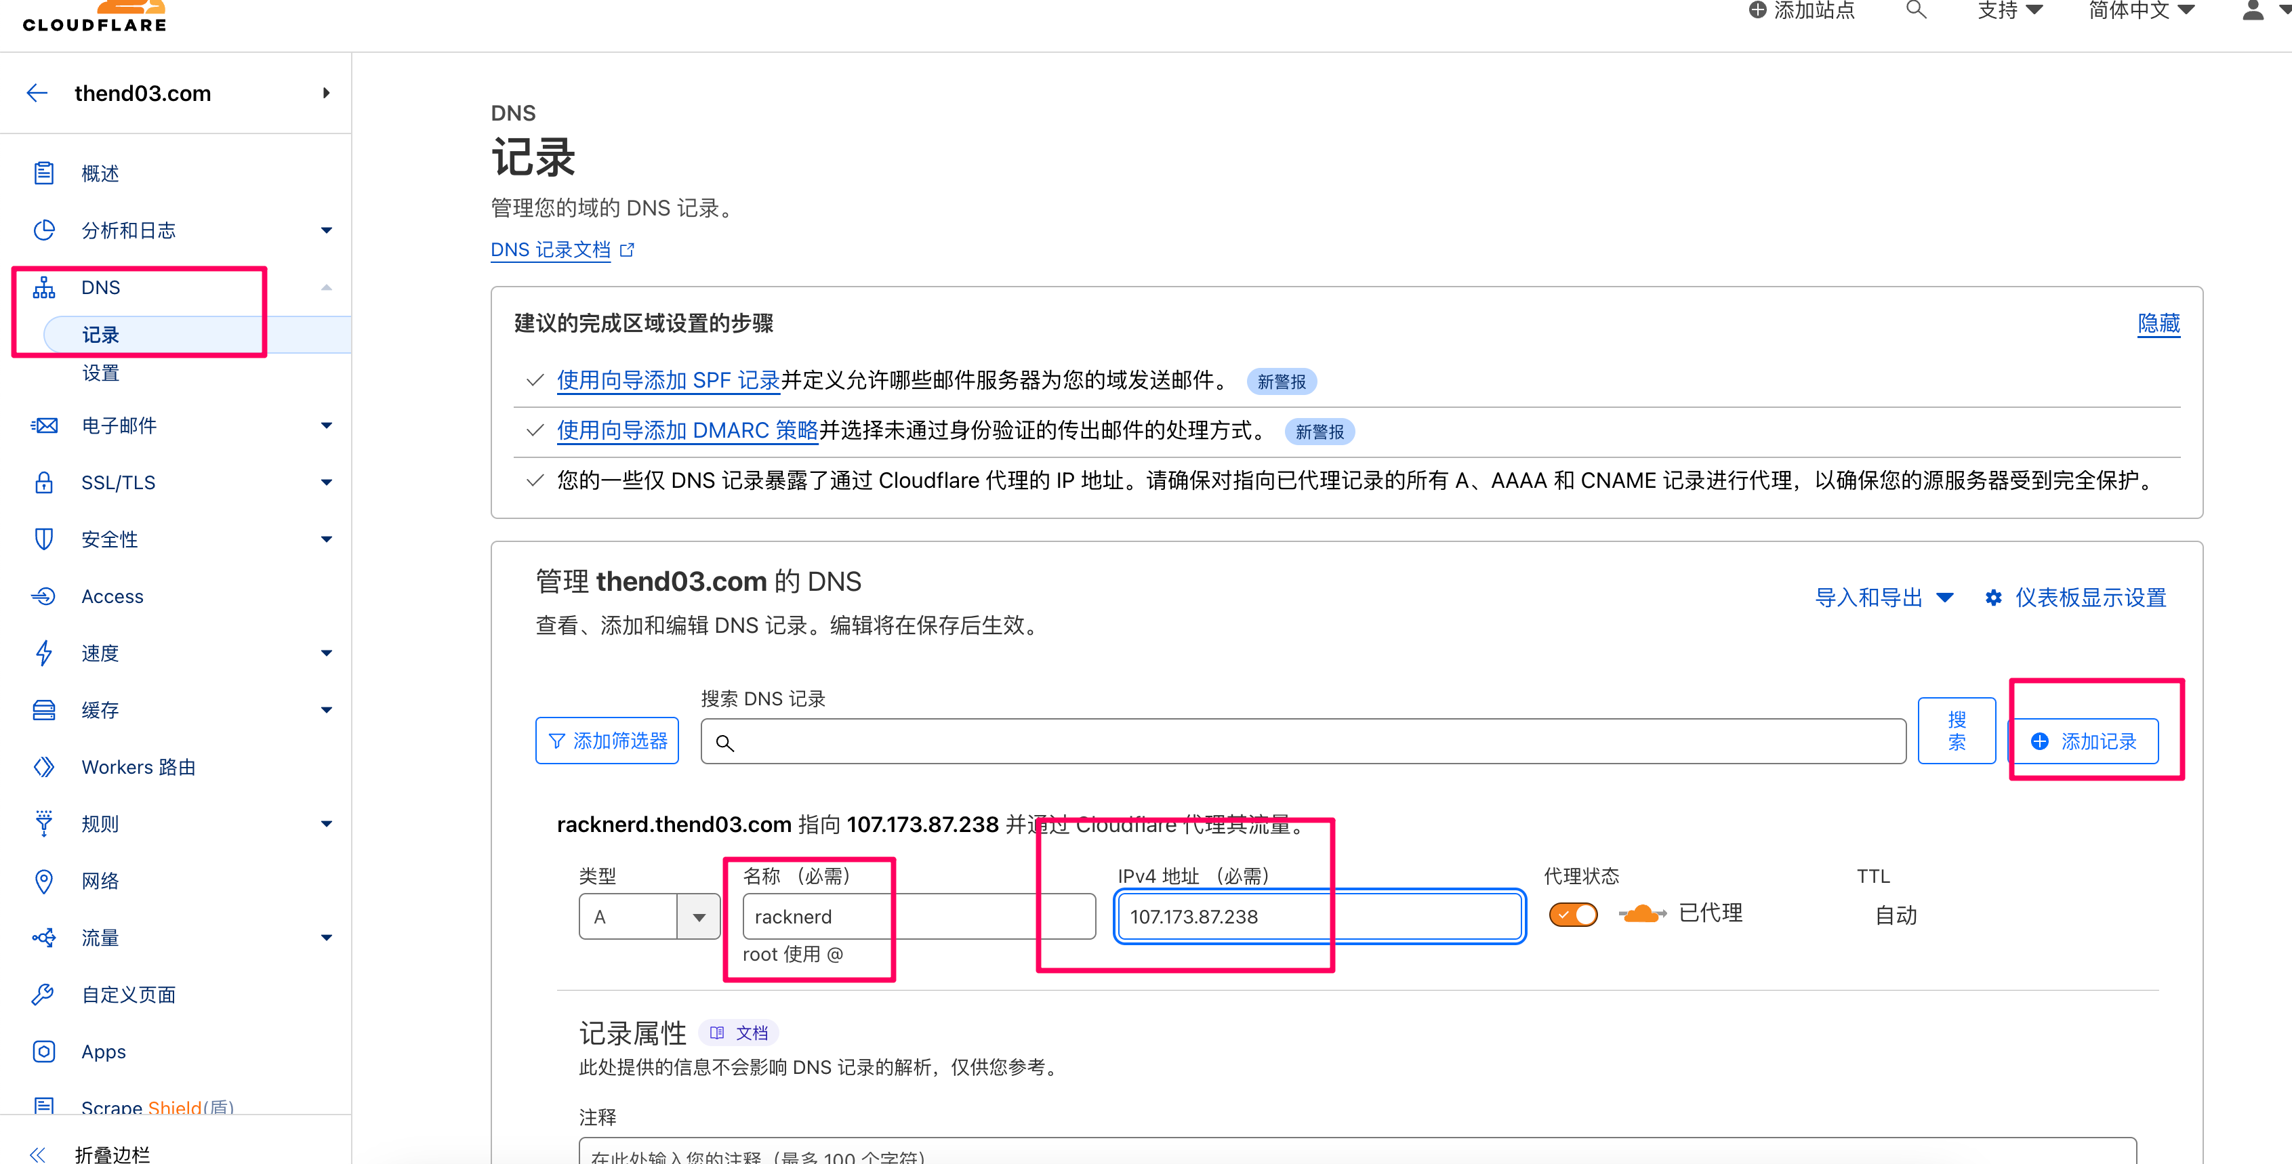Click the book icon in the 文档 badge
Image resolution: width=2292 pixels, height=1164 pixels.
[x=717, y=1033]
